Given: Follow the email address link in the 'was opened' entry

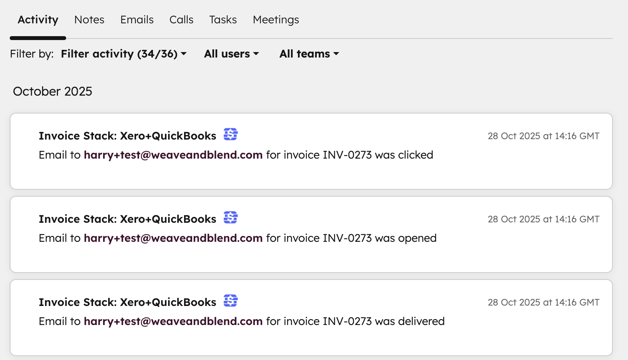Looking at the screenshot, I should coord(173,238).
